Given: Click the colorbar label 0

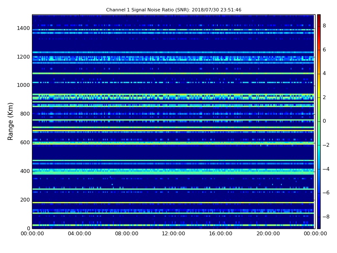Looking at the screenshot, I should pyautogui.click(x=324, y=121).
